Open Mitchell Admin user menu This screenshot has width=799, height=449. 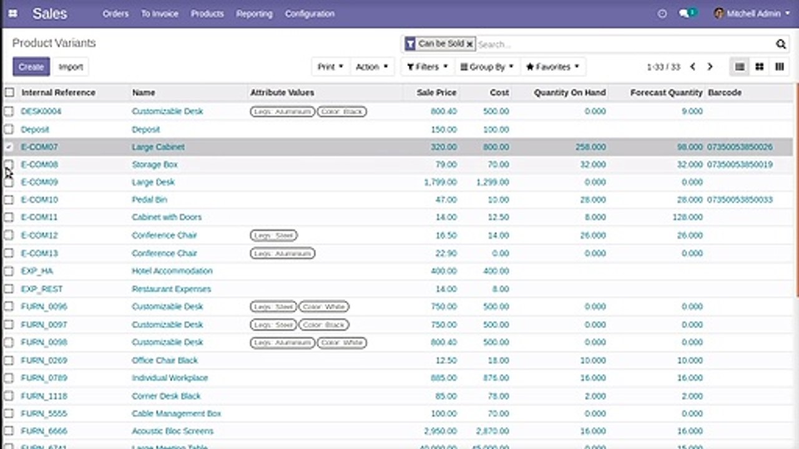coord(752,13)
